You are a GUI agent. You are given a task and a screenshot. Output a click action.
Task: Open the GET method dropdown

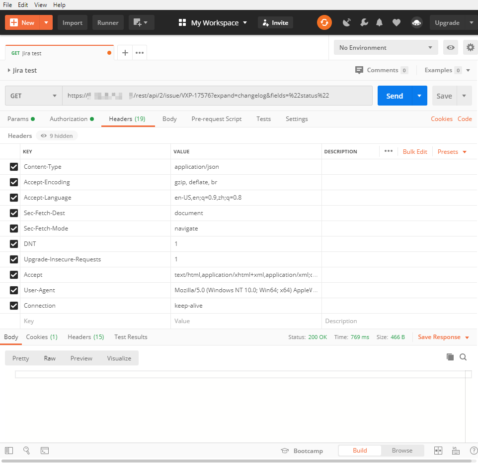point(33,96)
